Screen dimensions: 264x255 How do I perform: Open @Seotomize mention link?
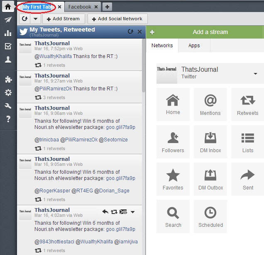coord(113,140)
